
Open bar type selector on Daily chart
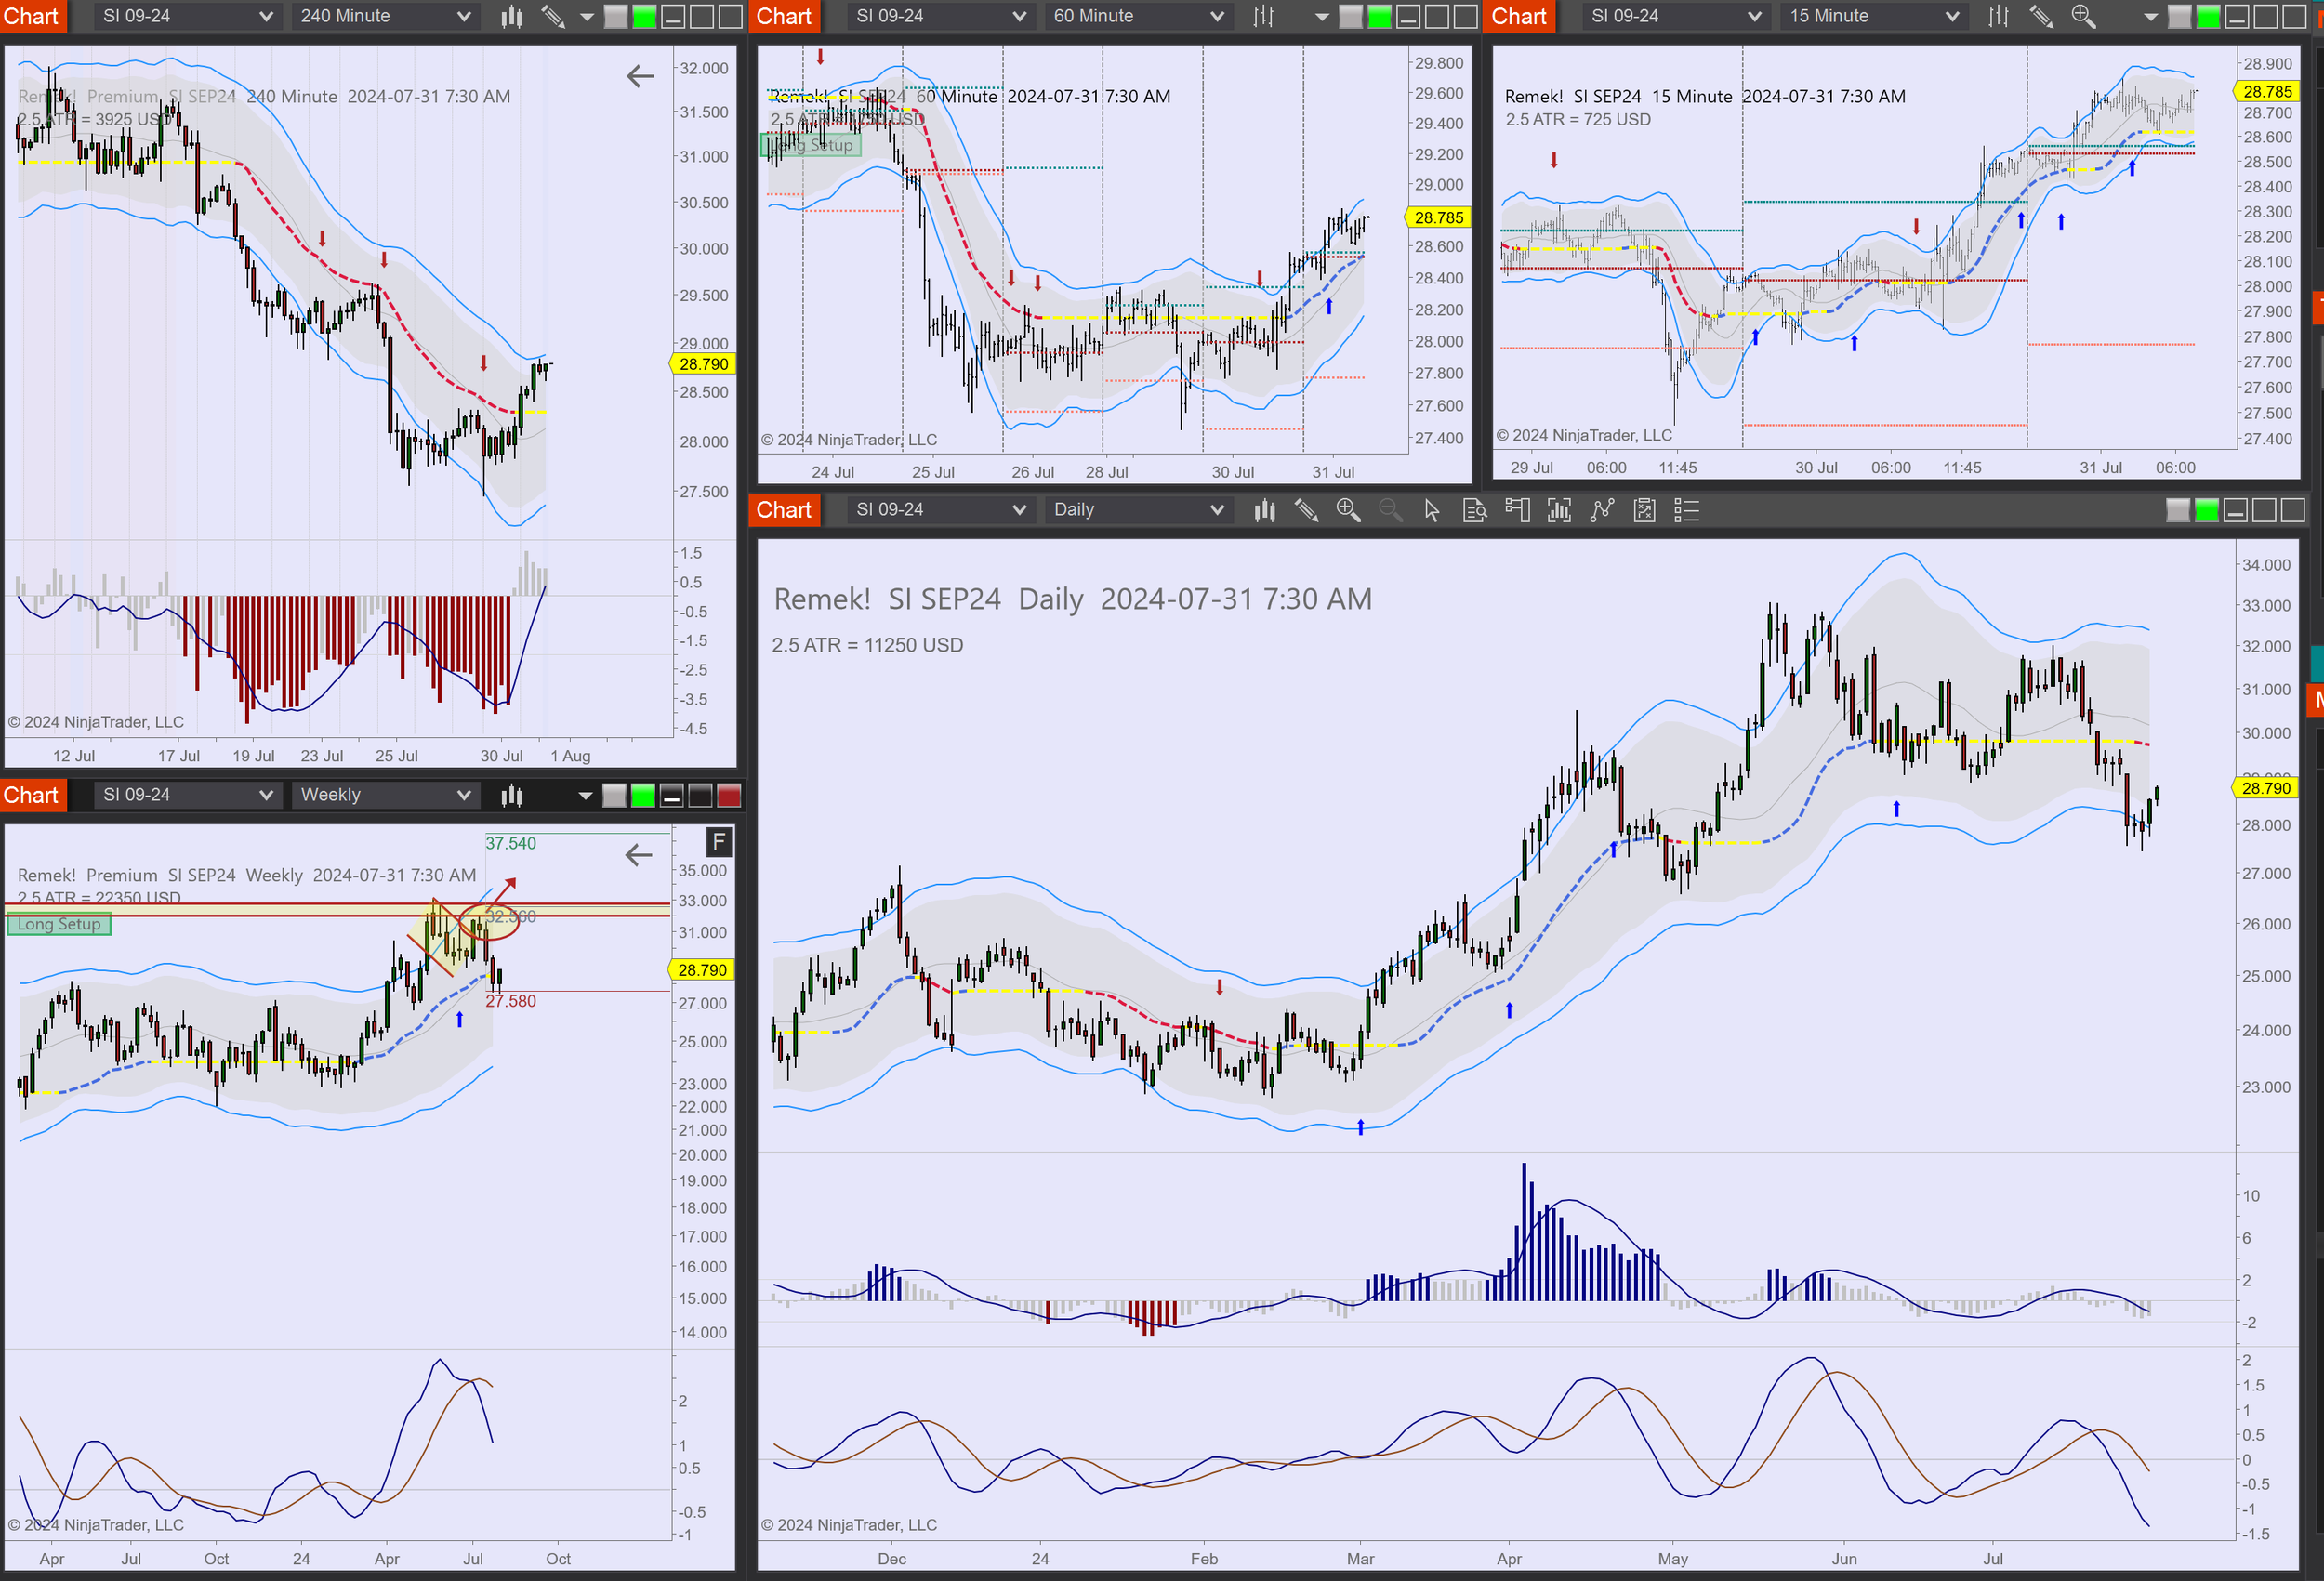1265,511
